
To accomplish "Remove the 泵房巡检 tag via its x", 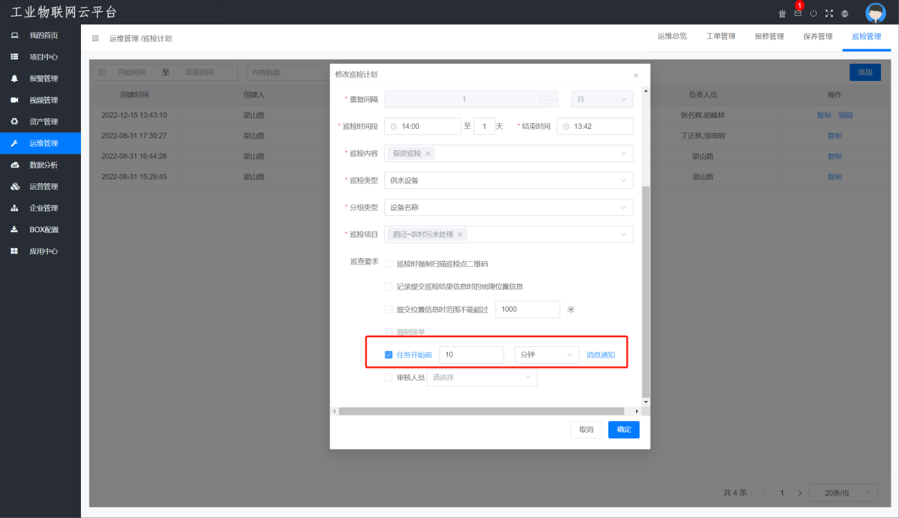I will point(428,154).
